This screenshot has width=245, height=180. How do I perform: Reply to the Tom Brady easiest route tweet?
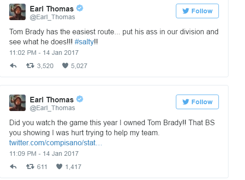click(x=13, y=66)
